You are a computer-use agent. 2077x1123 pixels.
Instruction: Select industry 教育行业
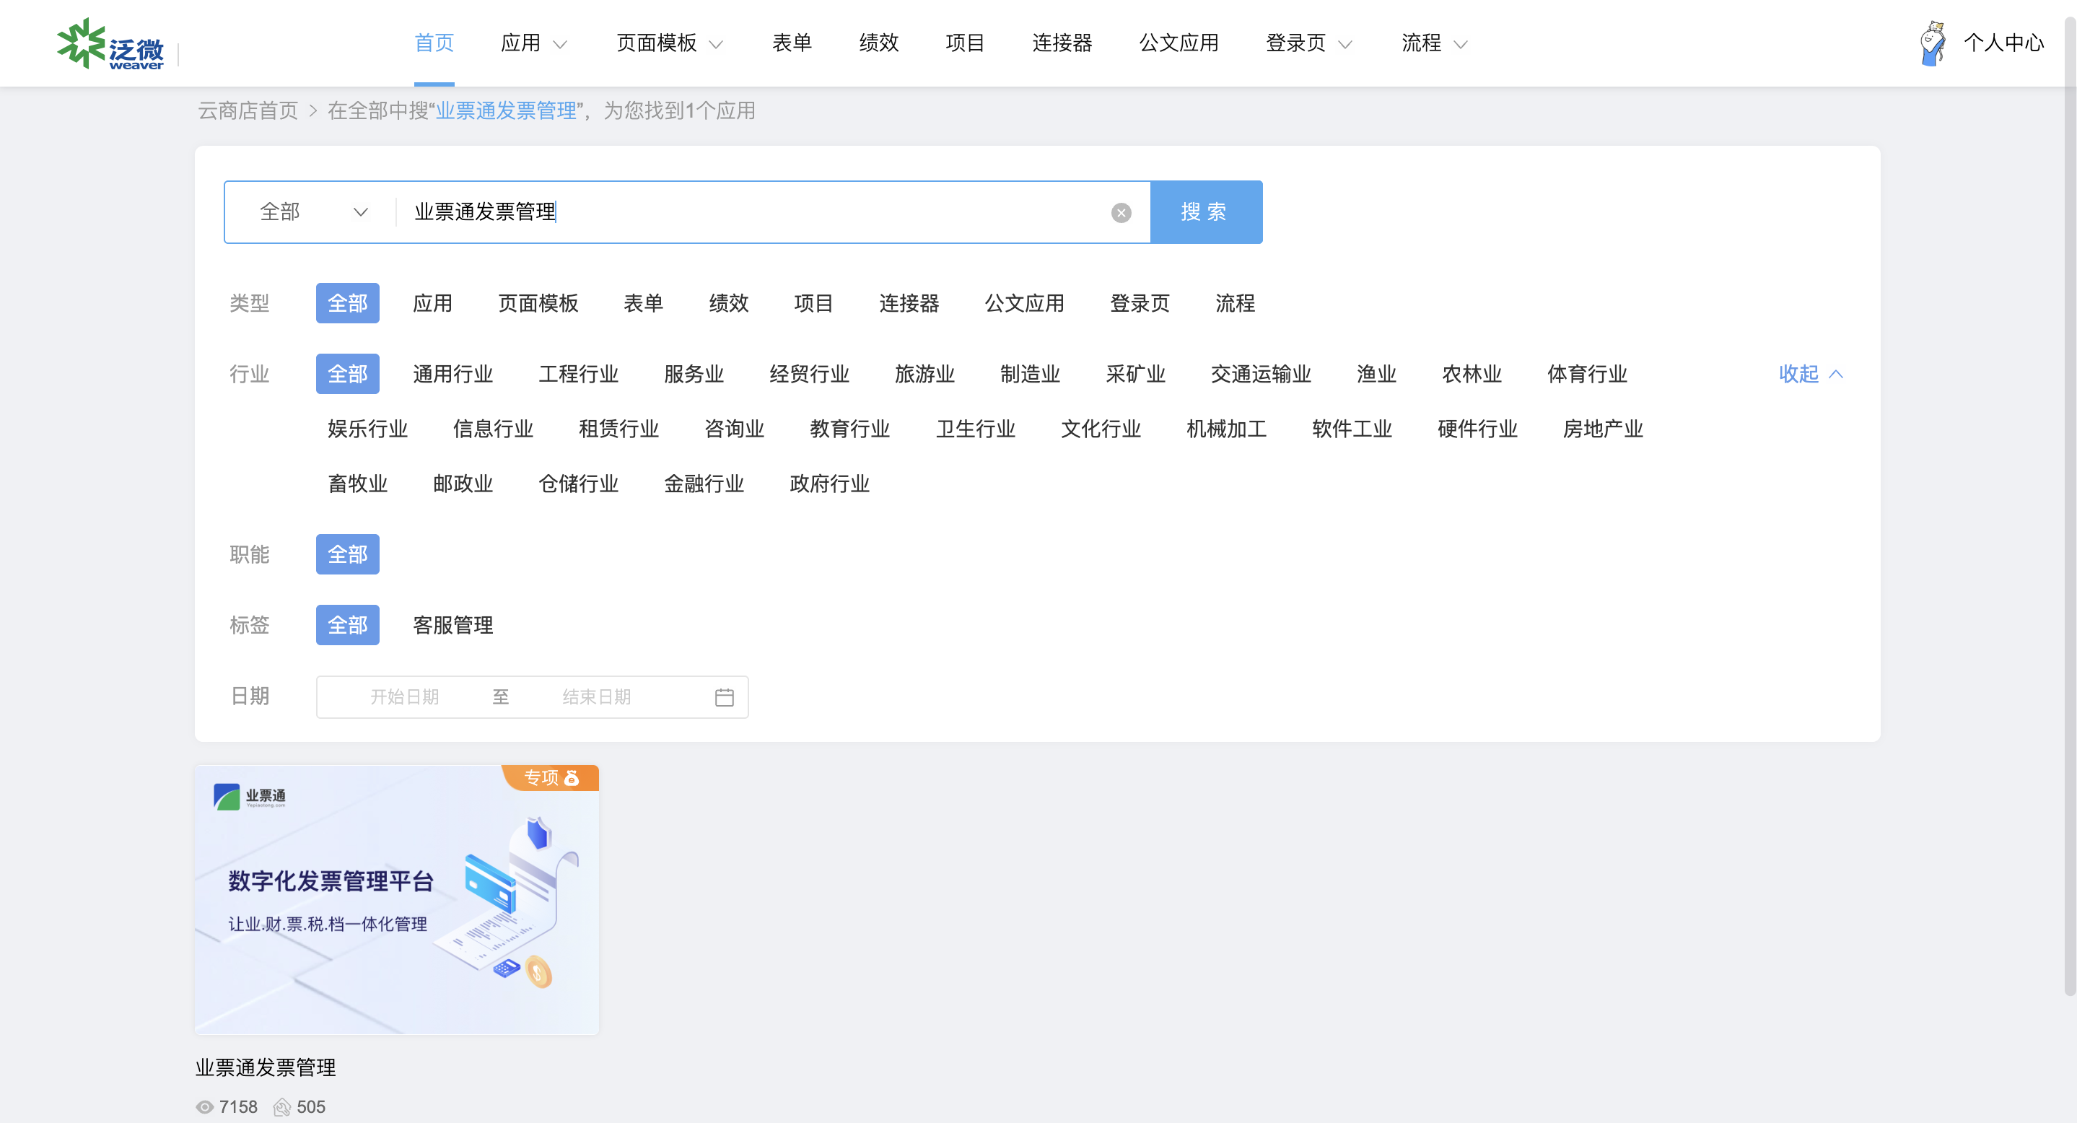[x=850, y=429]
